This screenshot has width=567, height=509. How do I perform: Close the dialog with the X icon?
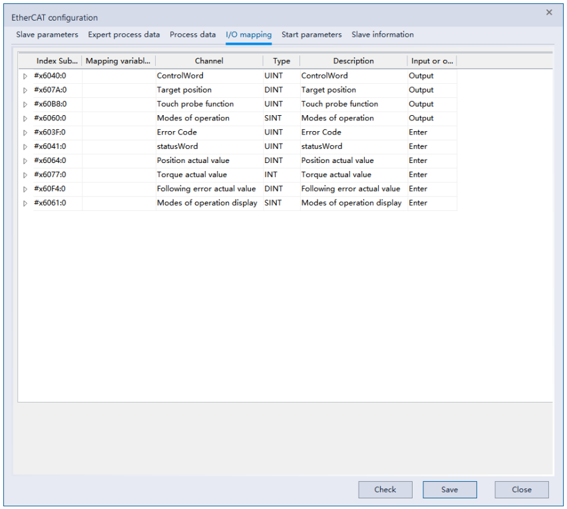tap(549, 12)
